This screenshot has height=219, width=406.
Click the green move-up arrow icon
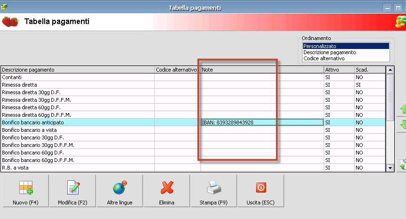click(x=403, y=109)
